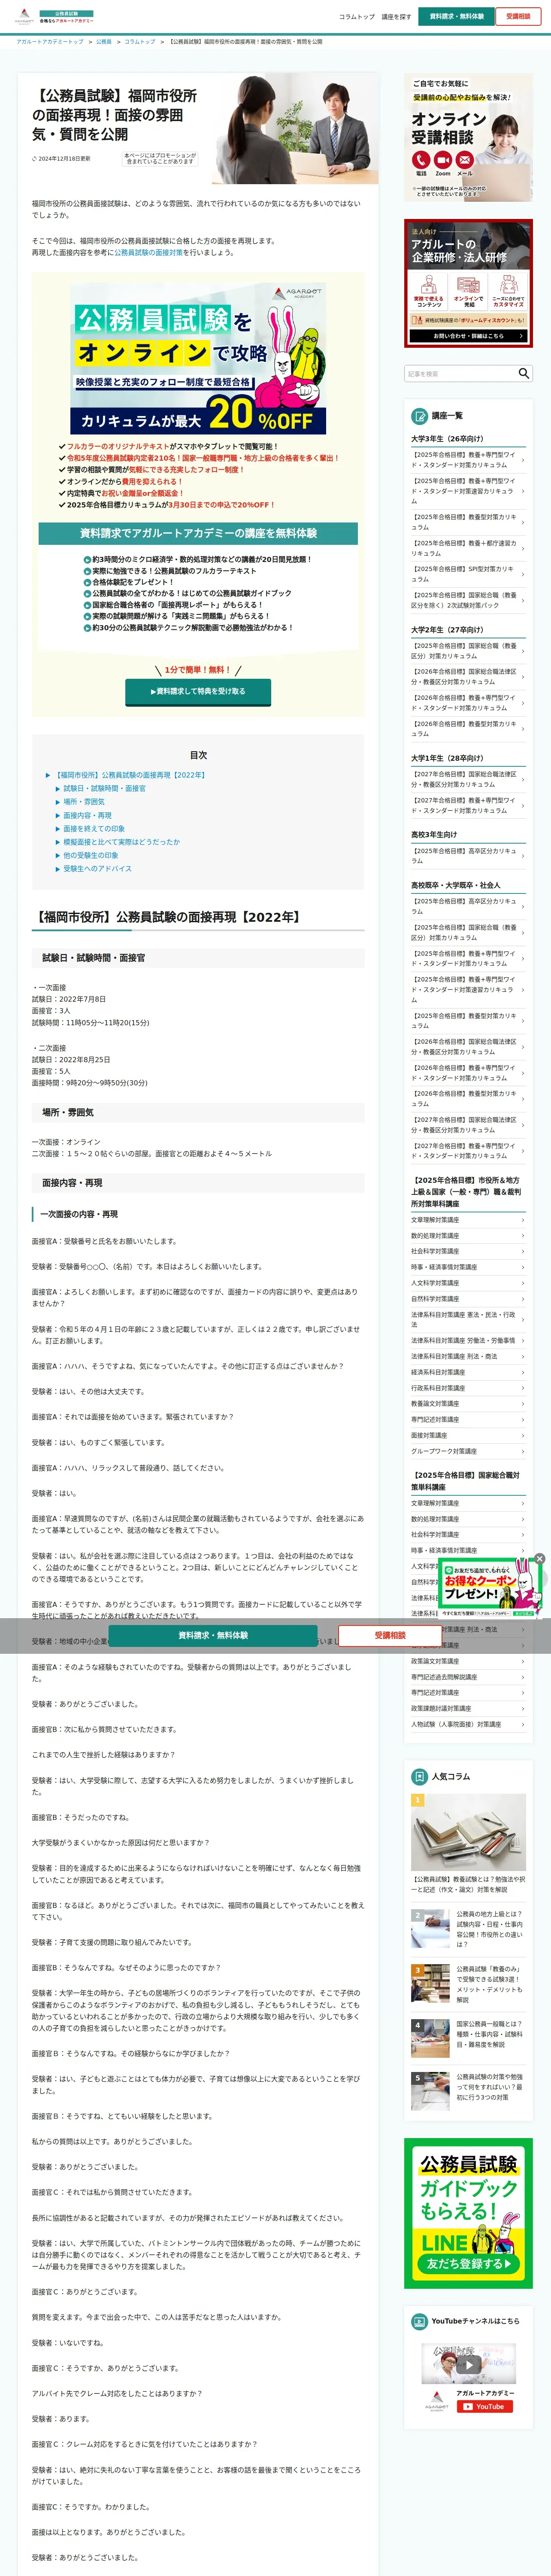
Task: Click the 人気コラム section icon
Action: click(420, 1776)
